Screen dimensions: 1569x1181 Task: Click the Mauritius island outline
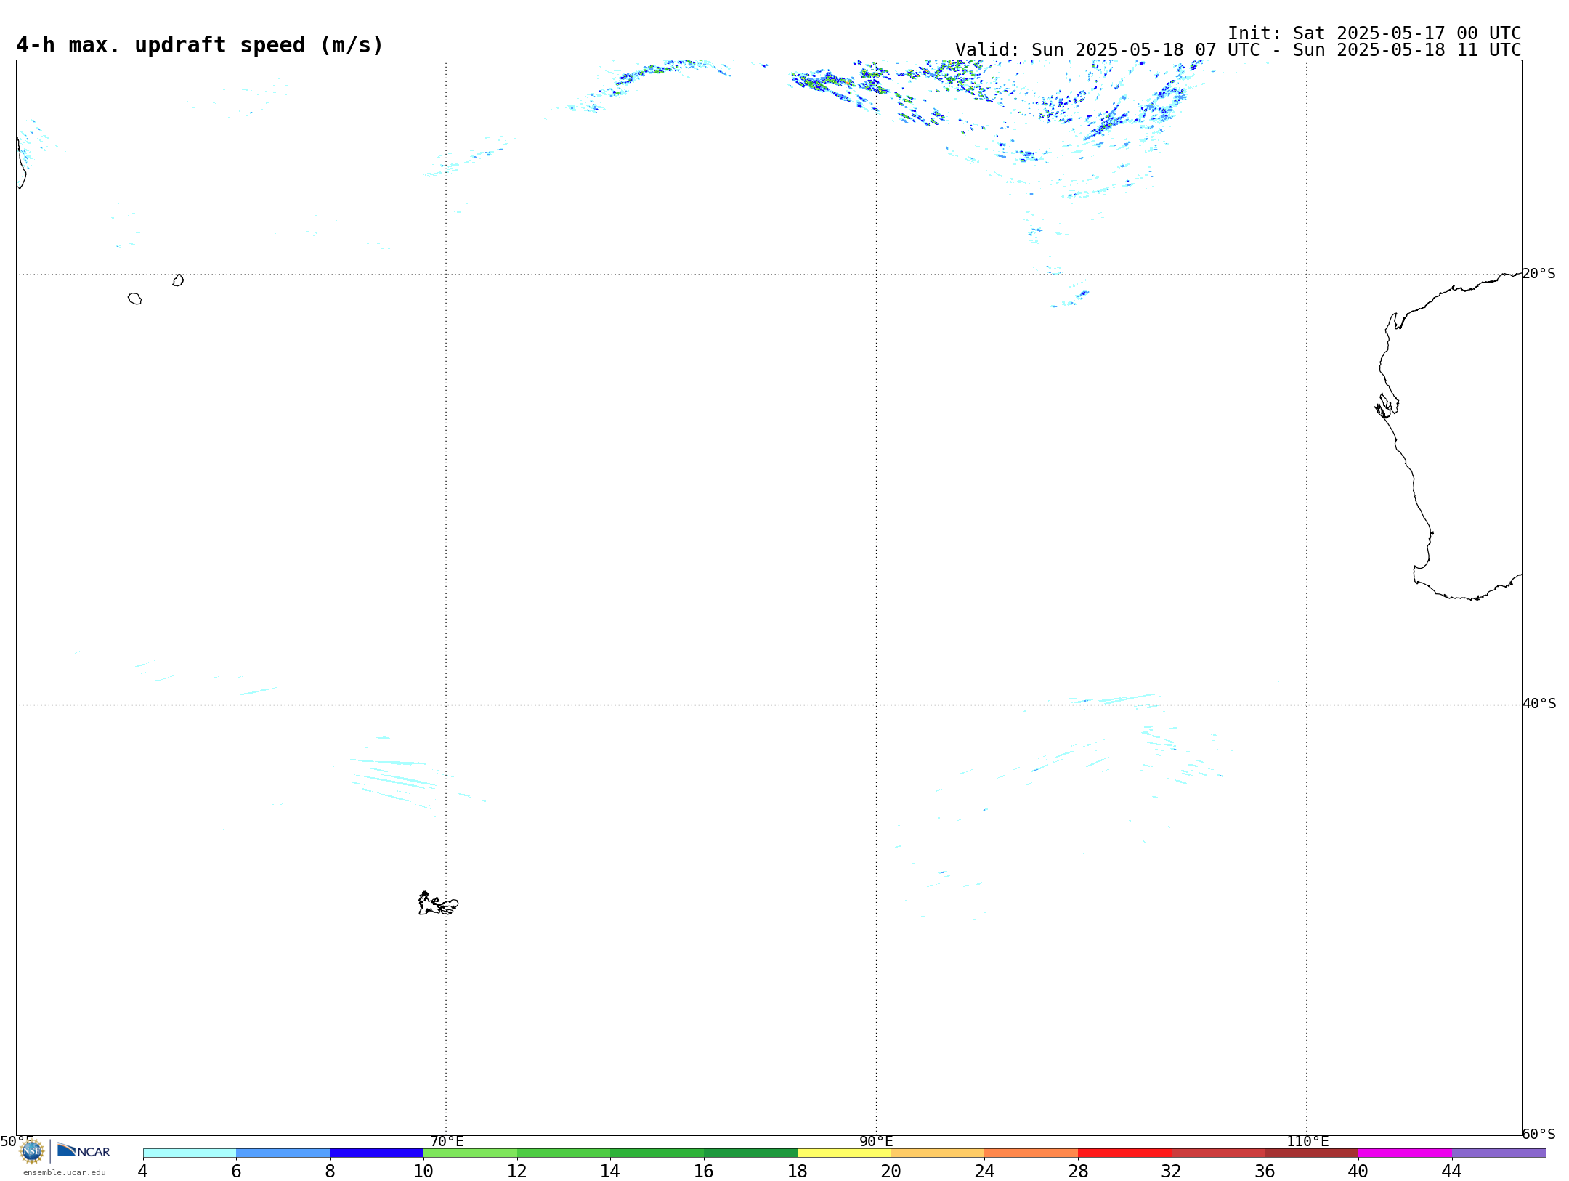click(x=178, y=280)
